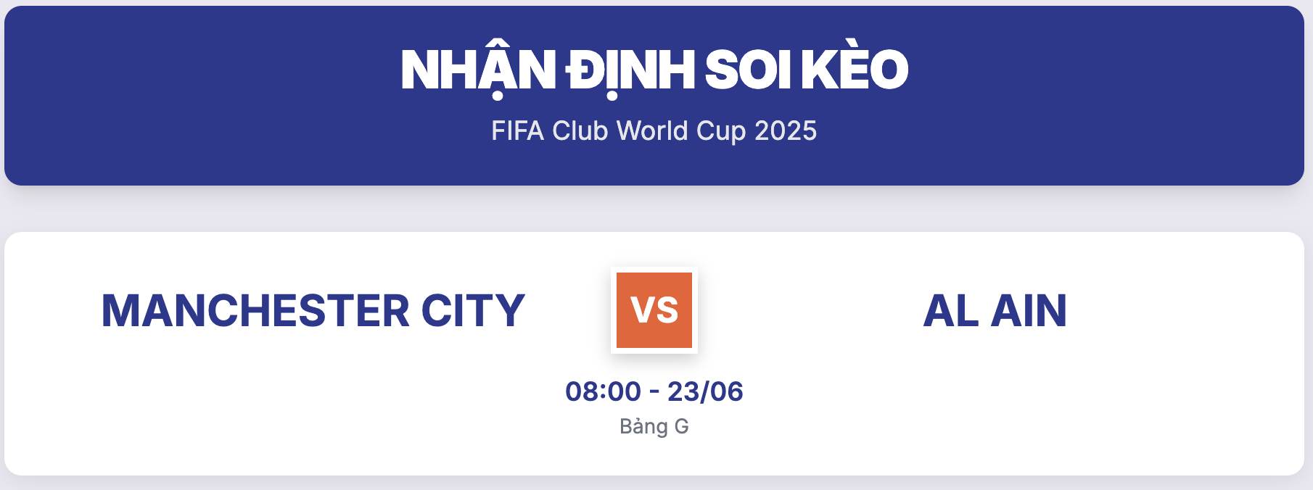The image size is (1313, 490).
Task: Click the NHẬN ĐỊNH SOI KÈO heading
Action: pyautogui.click(x=654, y=70)
